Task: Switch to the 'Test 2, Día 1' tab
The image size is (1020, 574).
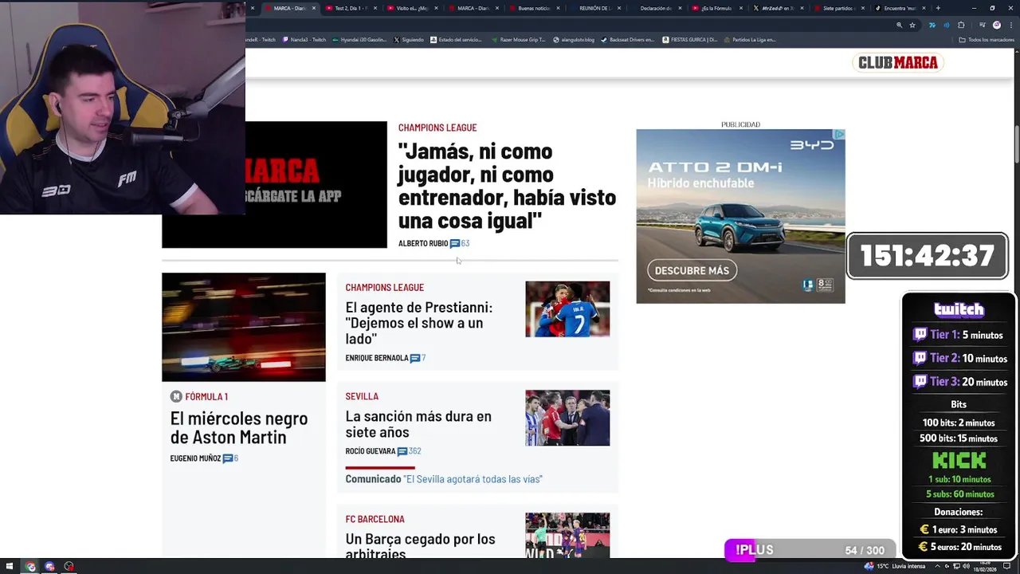Action: [351, 8]
